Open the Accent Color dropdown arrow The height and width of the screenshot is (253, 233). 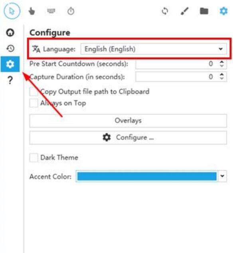[x=222, y=176]
